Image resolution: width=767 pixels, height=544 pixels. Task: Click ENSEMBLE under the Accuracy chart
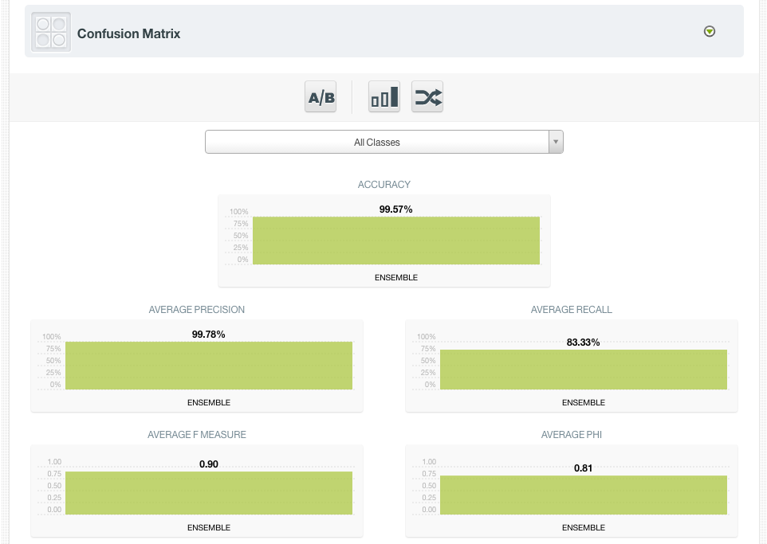tap(395, 277)
